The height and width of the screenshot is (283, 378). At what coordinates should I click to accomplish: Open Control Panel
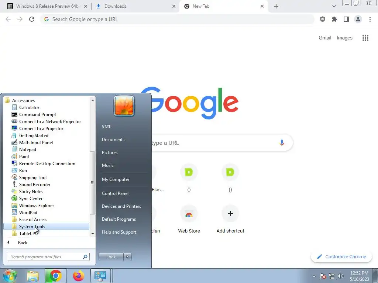click(115, 193)
